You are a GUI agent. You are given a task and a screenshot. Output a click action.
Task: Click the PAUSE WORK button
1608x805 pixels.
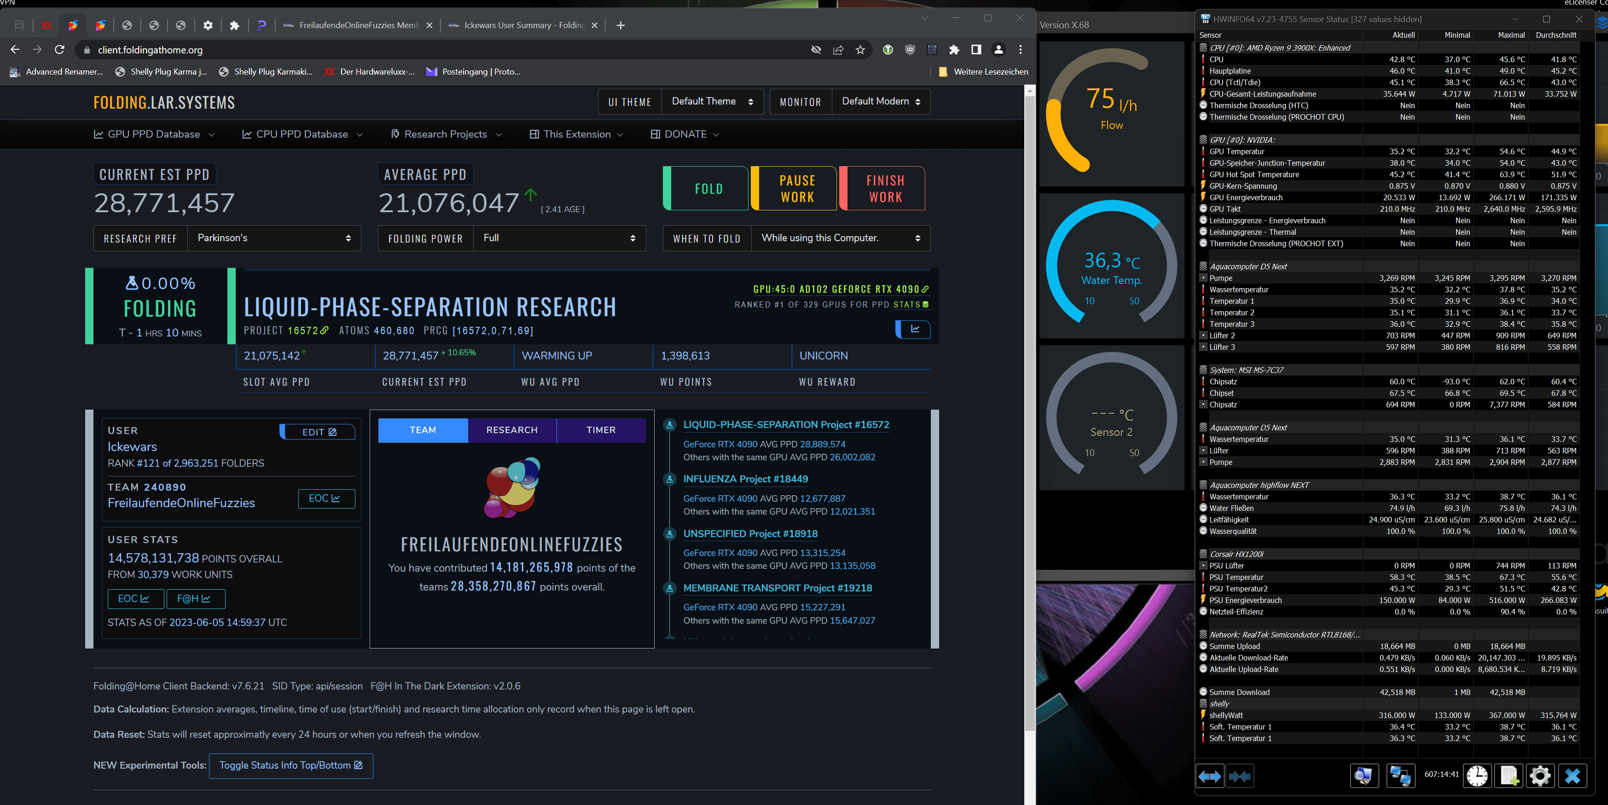[x=794, y=188]
